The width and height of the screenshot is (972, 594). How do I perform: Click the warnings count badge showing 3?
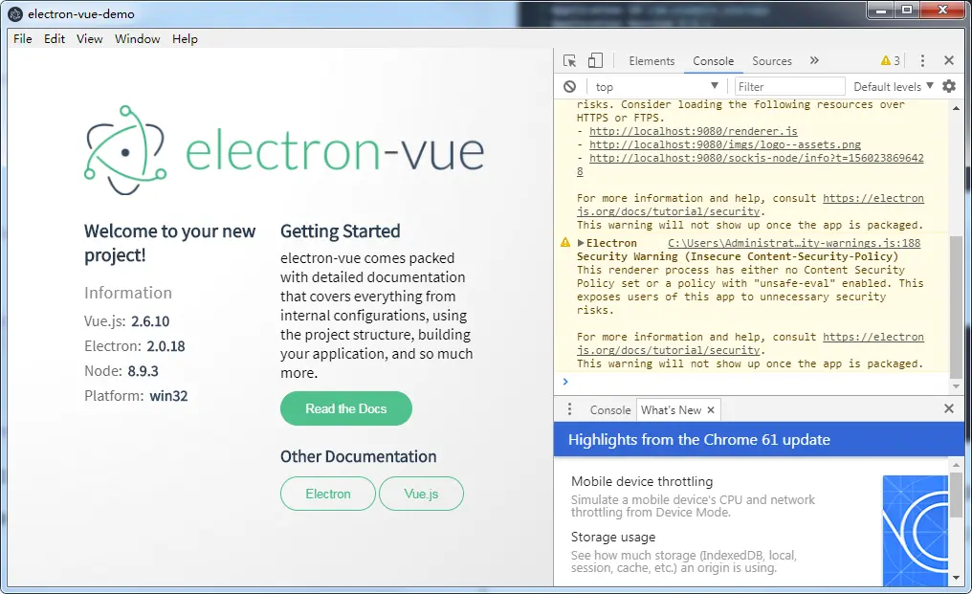coord(891,61)
